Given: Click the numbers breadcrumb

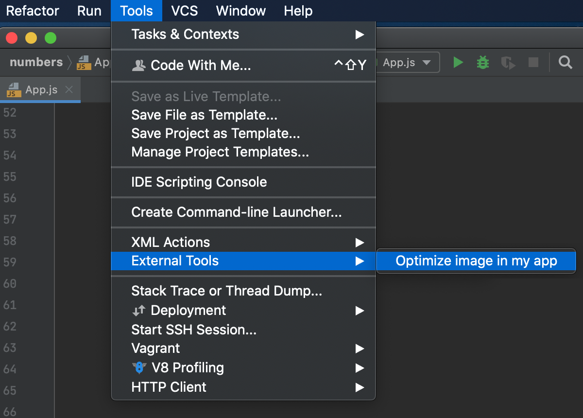Looking at the screenshot, I should click(36, 62).
